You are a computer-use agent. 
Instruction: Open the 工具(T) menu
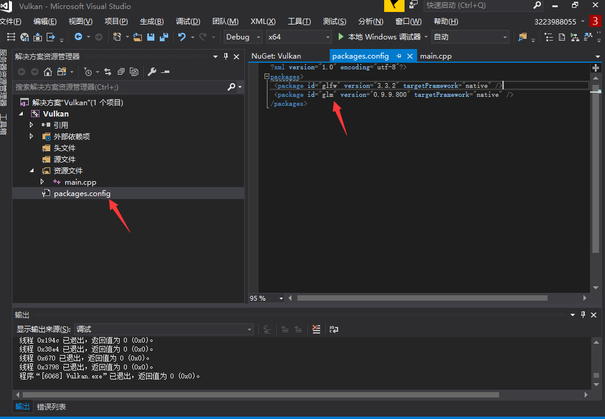click(299, 21)
